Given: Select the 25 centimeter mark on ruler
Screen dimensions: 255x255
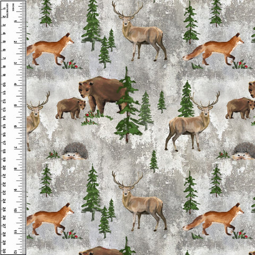Looking at the screenshot, I should click(x=4, y=209).
